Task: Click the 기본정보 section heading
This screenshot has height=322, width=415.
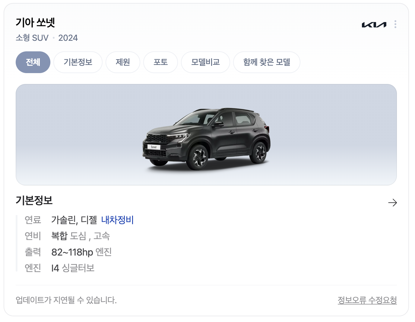Action: coord(34,200)
